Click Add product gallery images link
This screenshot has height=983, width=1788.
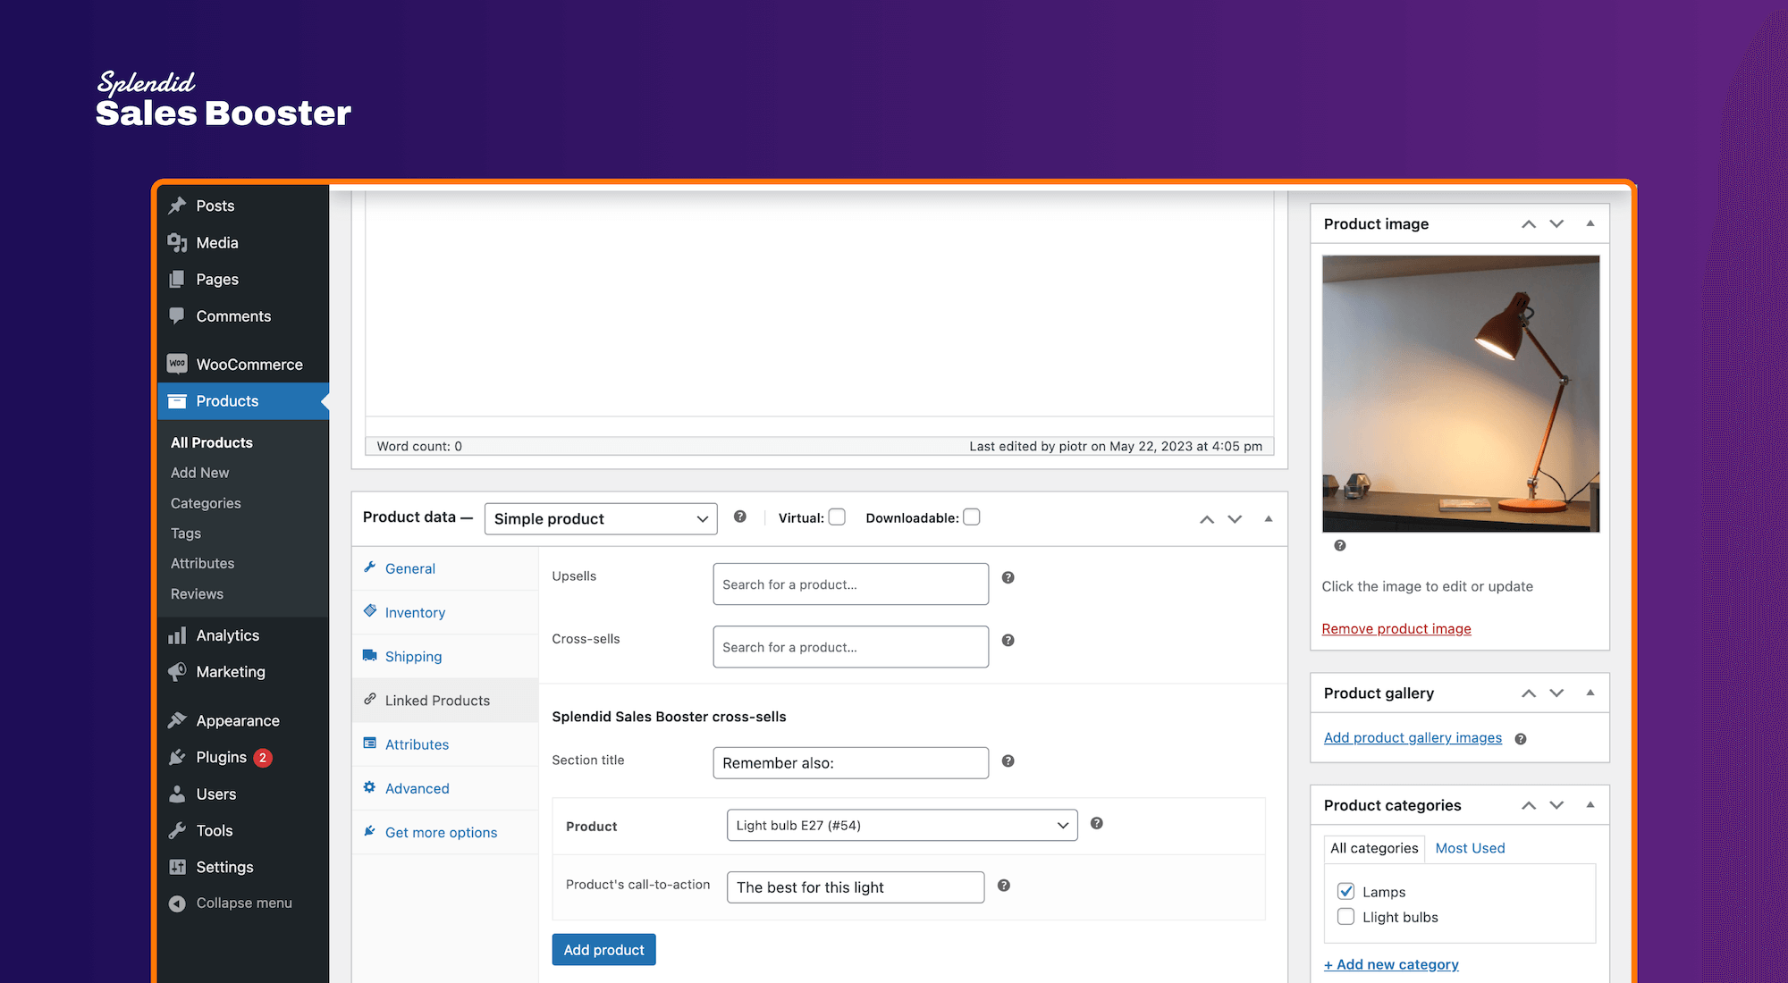[1413, 737]
